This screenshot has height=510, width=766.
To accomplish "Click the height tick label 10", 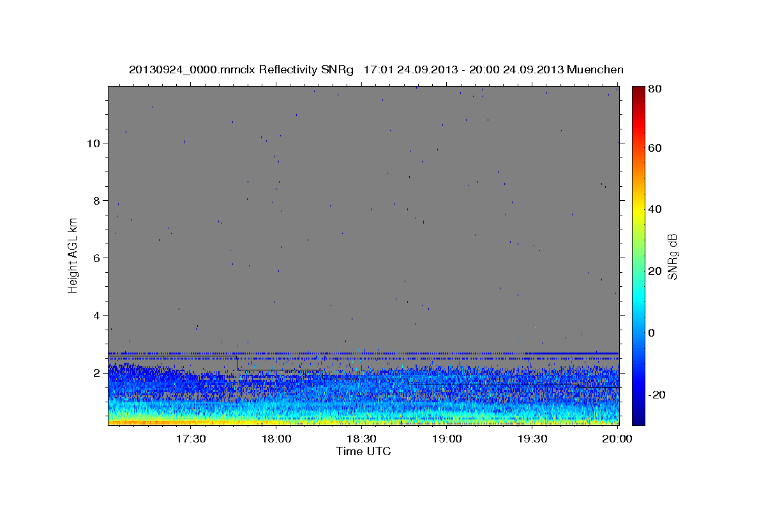I will point(93,143).
